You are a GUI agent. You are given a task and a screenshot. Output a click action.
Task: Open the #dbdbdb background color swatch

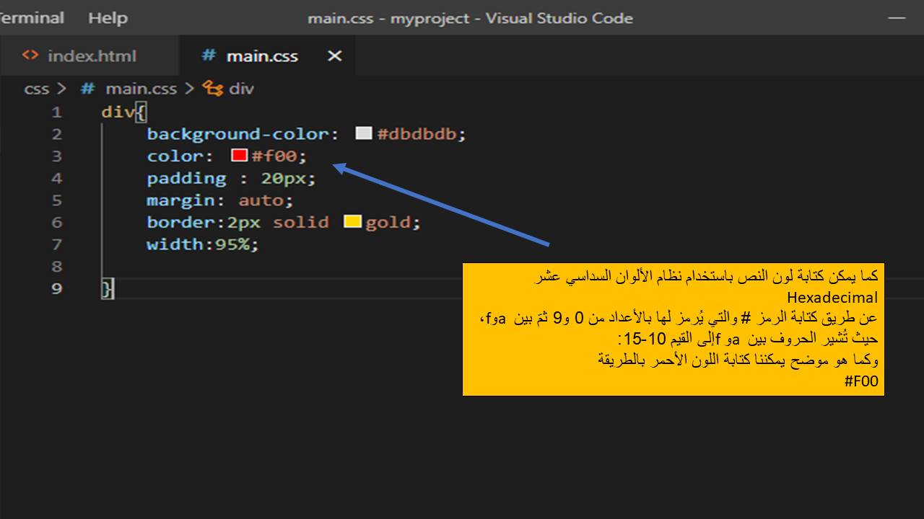tap(364, 133)
